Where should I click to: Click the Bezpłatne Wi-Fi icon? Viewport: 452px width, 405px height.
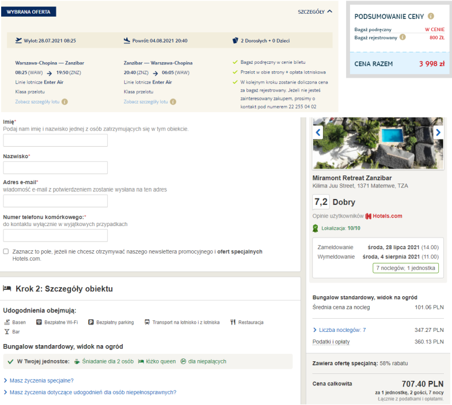[39, 322]
